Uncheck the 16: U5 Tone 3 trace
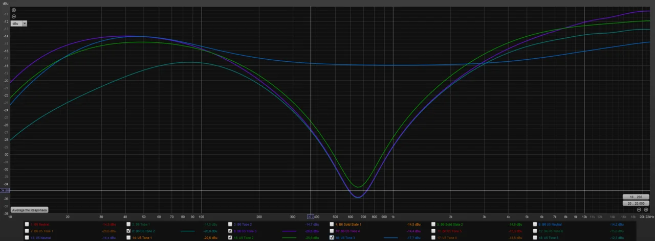Screen dimensions: 655x241 tap(332, 237)
